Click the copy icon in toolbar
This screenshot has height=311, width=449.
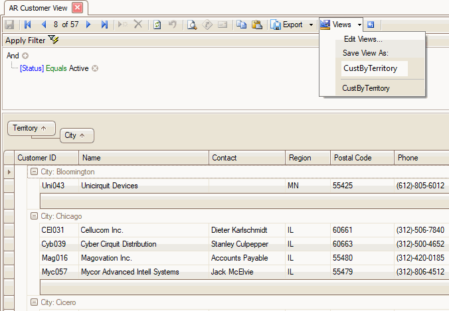(x=241, y=25)
